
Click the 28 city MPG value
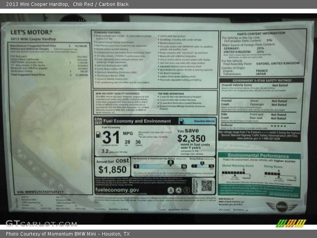tap(127, 142)
